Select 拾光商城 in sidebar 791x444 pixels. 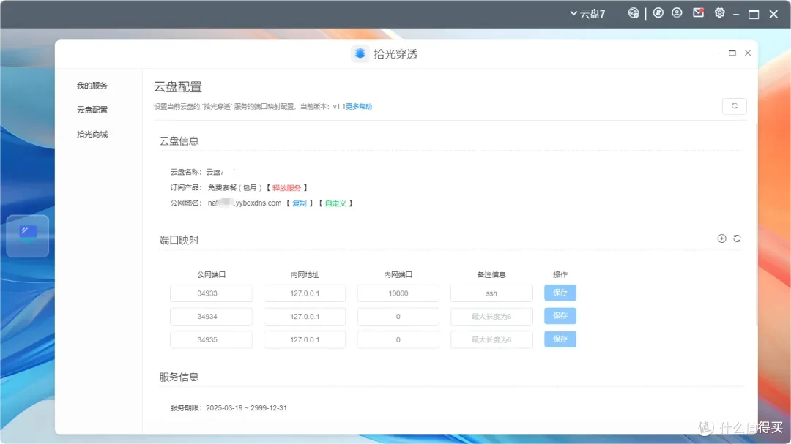pyautogui.click(x=92, y=134)
